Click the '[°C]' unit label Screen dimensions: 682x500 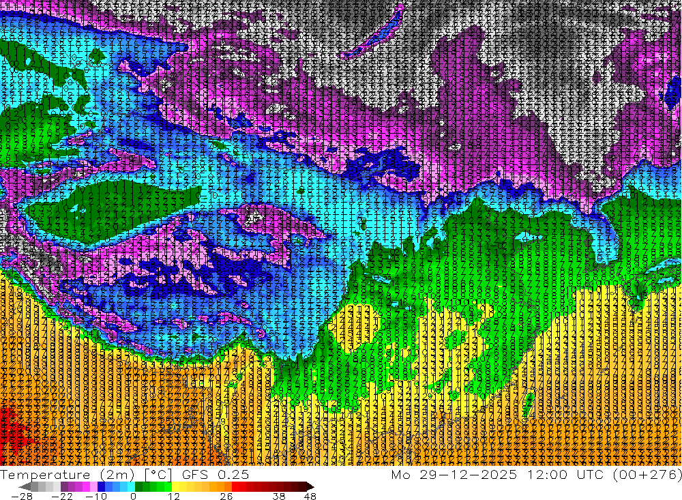pyautogui.click(x=158, y=475)
